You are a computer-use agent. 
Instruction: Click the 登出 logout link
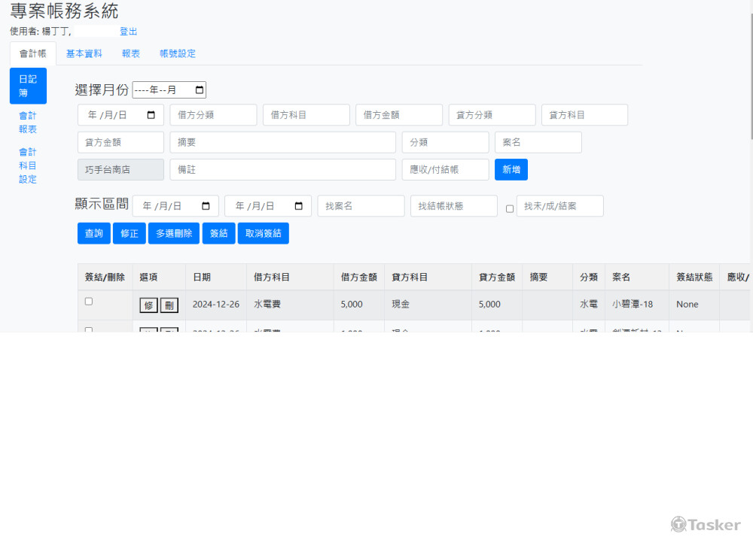(128, 32)
